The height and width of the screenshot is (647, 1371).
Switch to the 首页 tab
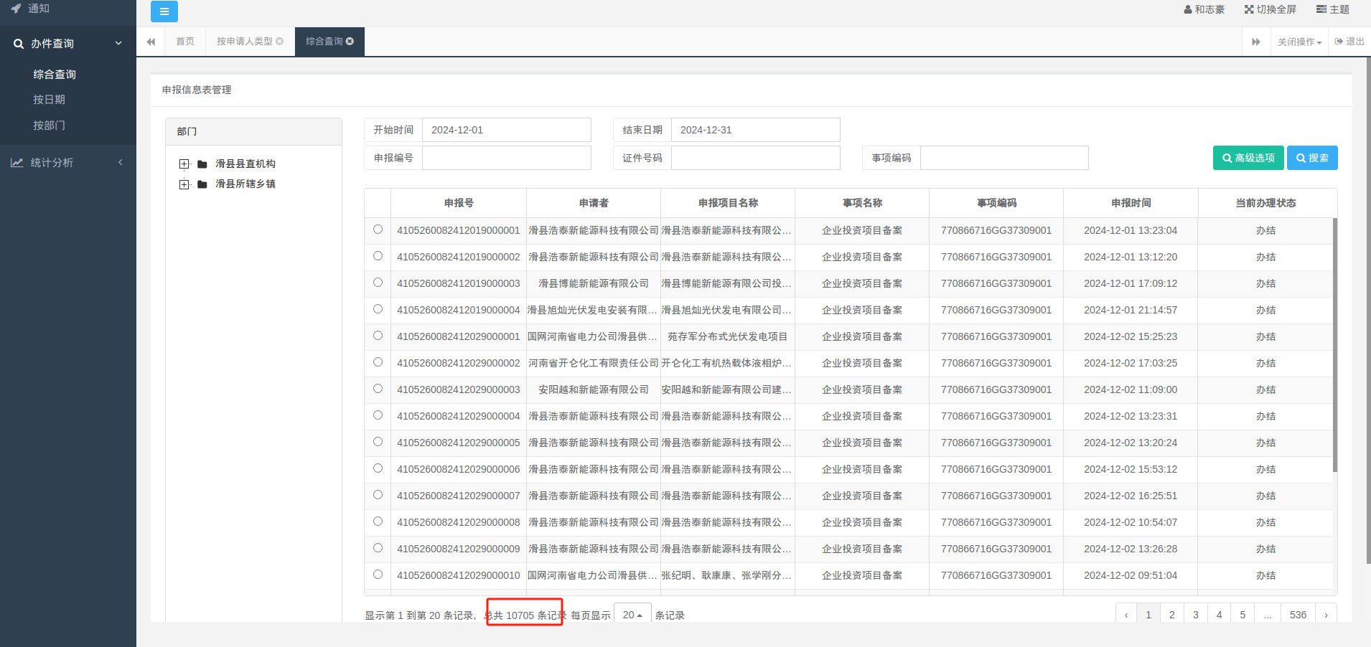pos(185,42)
